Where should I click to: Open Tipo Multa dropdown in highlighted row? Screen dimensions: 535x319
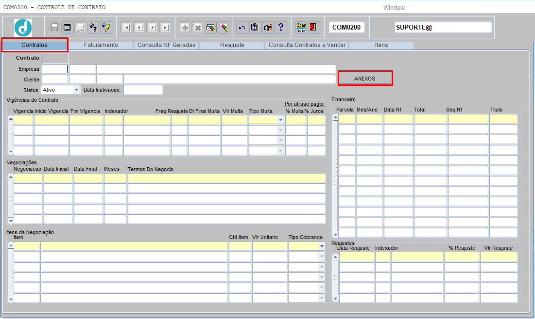[280, 119]
